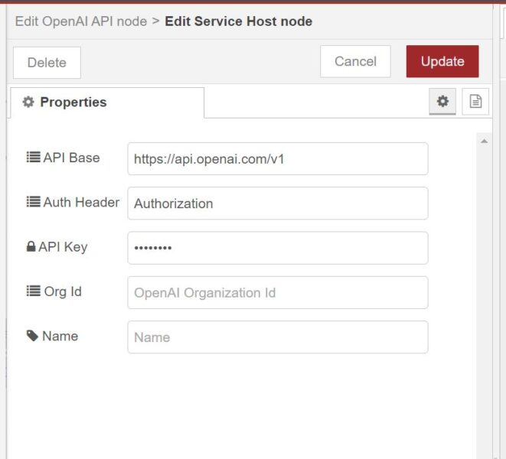
Task: Go back via Edit OpenAI API node breadcrumb
Action: (80, 21)
